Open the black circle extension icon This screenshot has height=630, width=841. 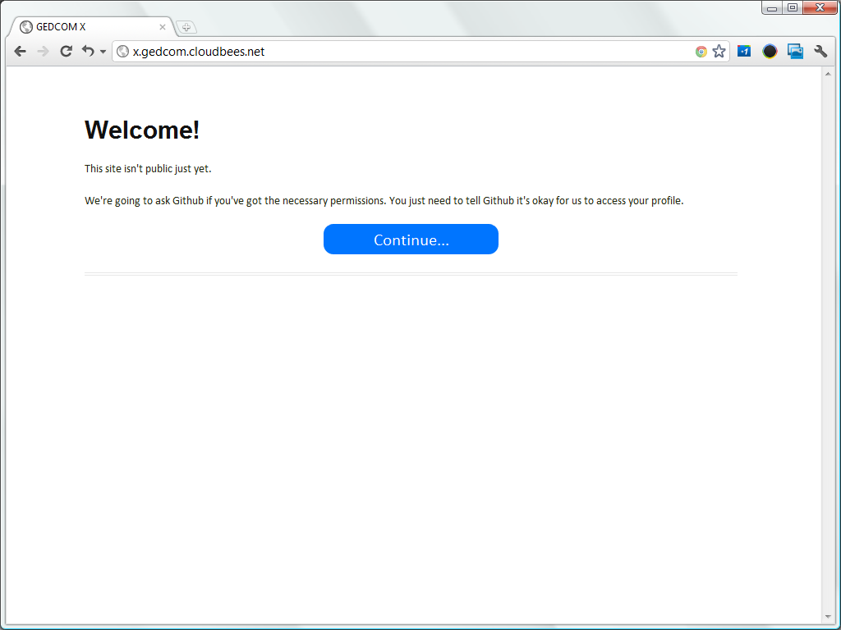[x=770, y=52]
